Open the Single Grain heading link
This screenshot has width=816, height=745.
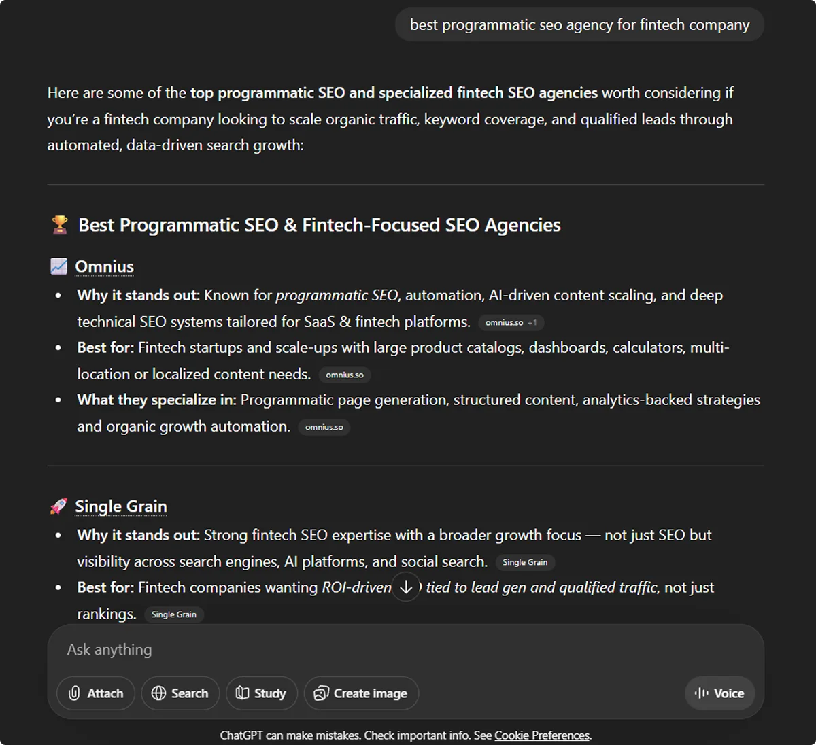tap(120, 506)
